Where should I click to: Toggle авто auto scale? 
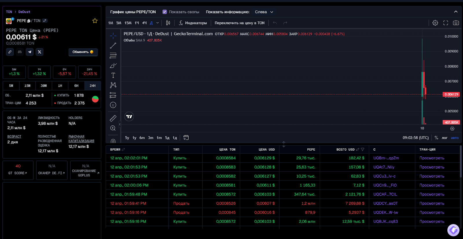click(x=455, y=138)
